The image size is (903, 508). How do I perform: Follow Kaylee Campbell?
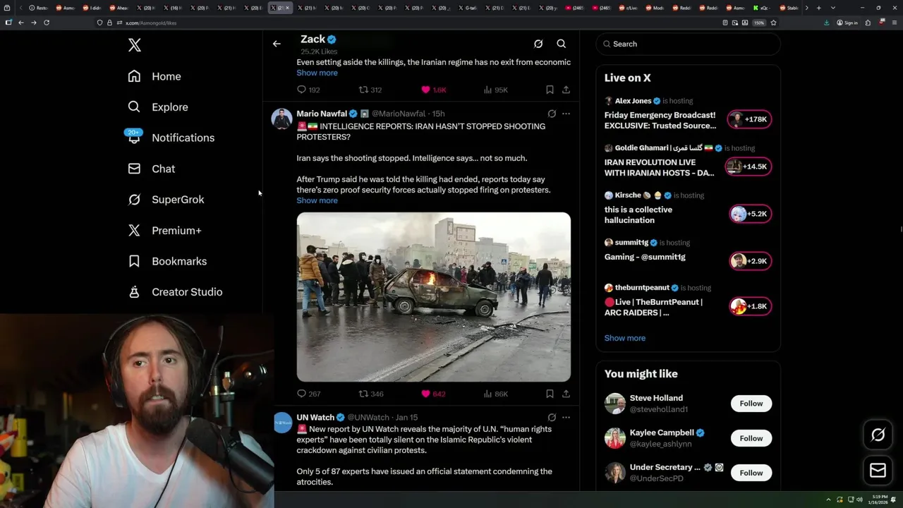coord(751,438)
